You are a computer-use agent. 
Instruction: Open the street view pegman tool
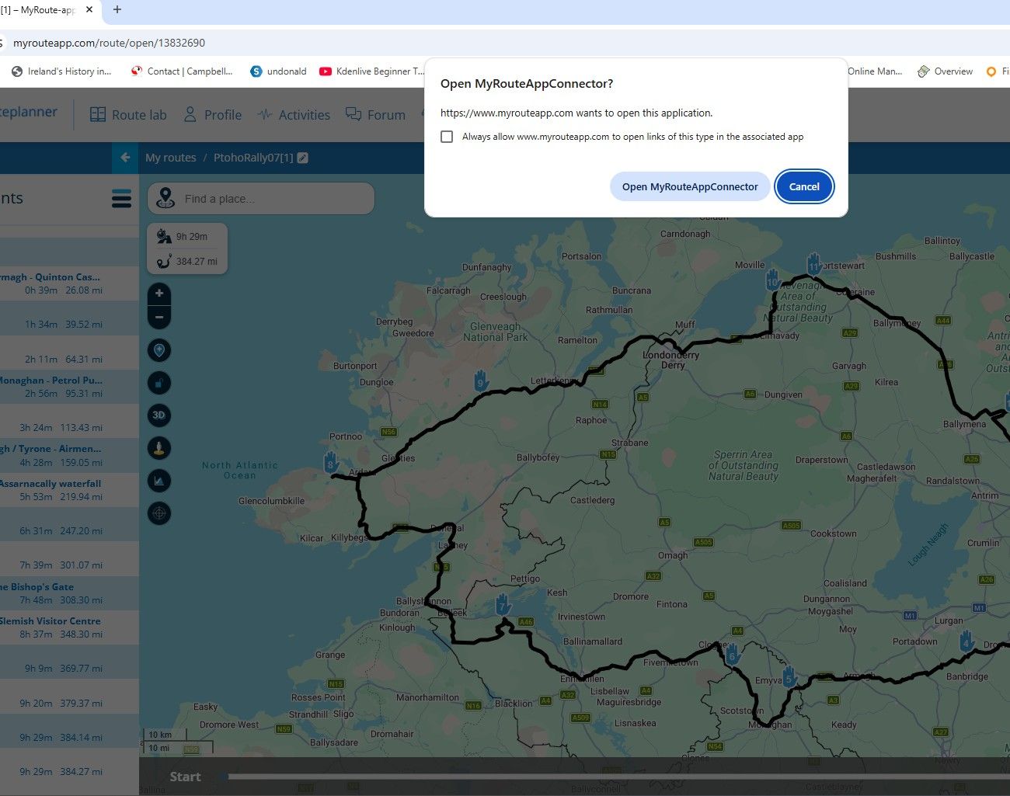(159, 448)
